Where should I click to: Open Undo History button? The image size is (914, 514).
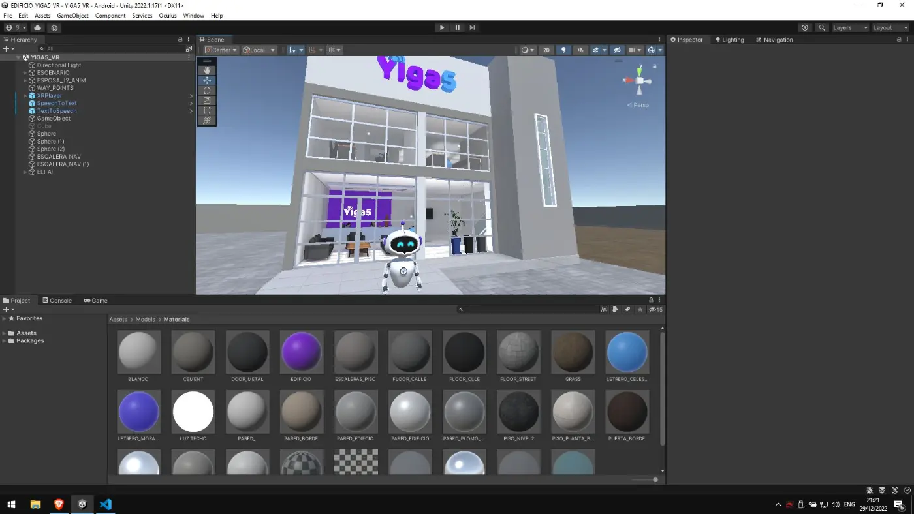coord(805,27)
